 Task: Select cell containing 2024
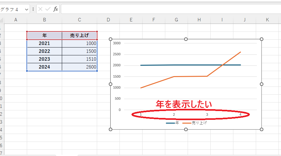[44, 67]
